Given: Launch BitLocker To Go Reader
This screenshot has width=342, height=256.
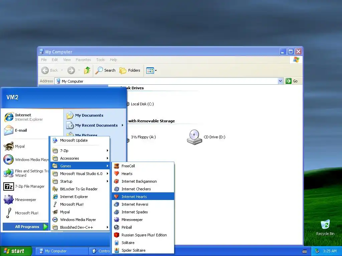Looking at the screenshot, I should click(x=80, y=189).
